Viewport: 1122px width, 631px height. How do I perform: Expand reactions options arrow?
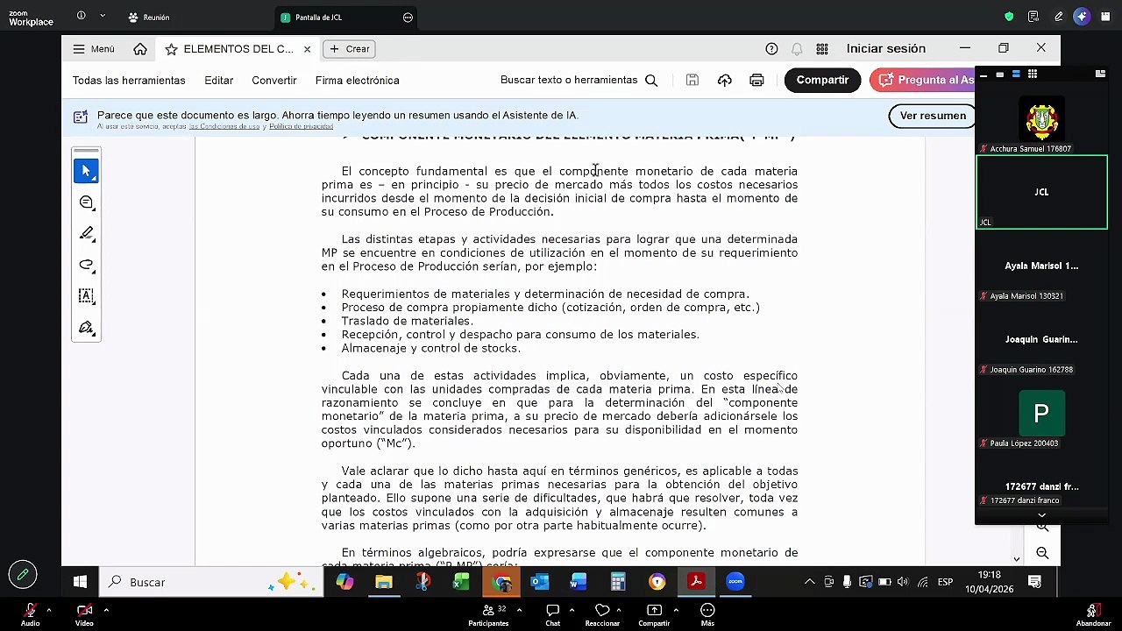(x=619, y=610)
